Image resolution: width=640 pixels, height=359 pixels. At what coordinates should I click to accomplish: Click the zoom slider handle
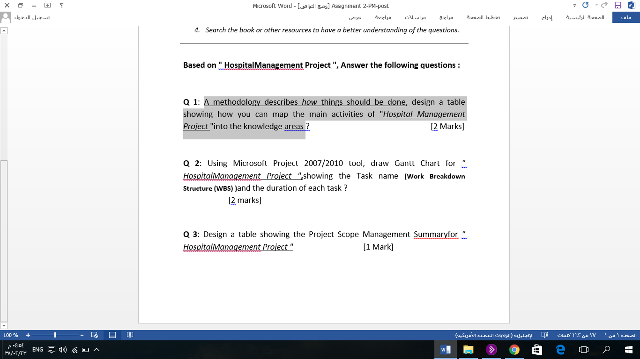coord(55,335)
